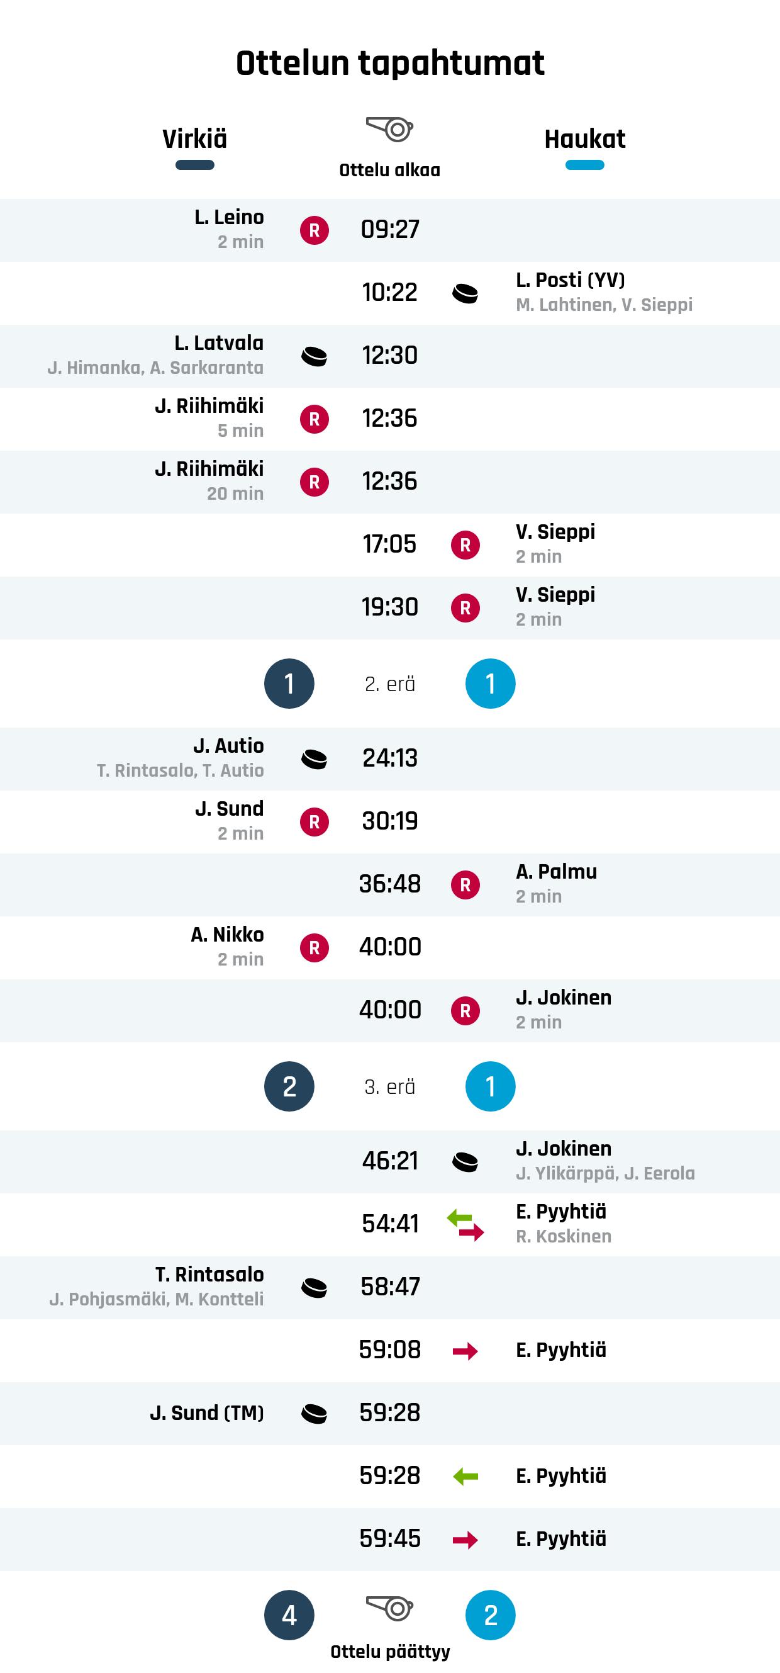780x1673 pixels.
Task: Click the green arrow at 59:28
Action: (x=465, y=1477)
